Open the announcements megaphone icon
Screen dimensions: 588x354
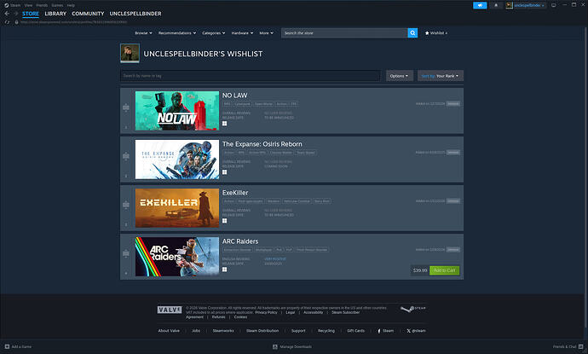(x=479, y=5)
